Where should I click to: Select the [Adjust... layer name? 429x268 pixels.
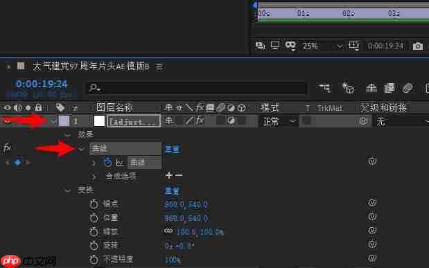click(134, 121)
